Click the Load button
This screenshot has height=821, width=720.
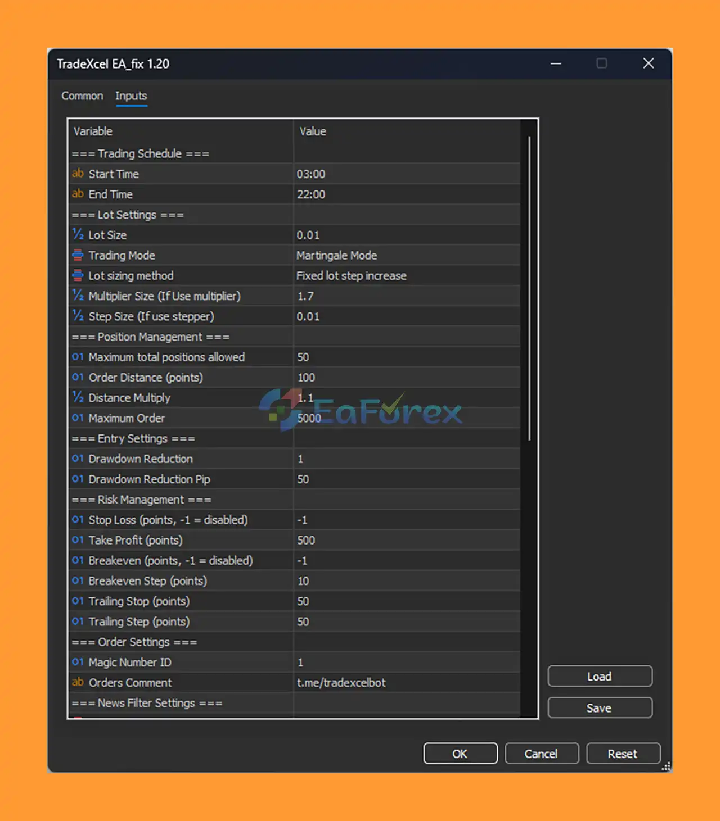(600, 676)
